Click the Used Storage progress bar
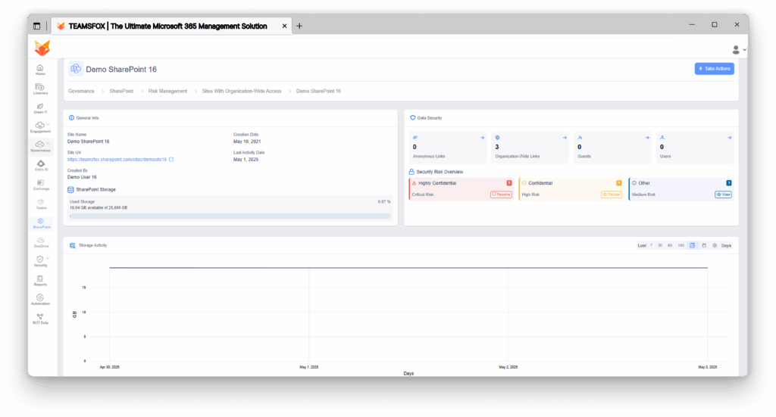This screenshot has height=417, width=776. click(x=230, y=216)
